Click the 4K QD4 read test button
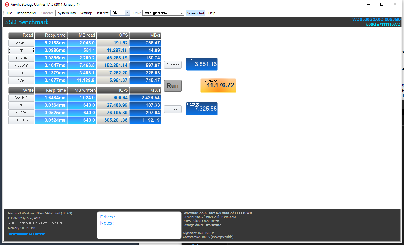The height and width of the screenshot is (245, 404). 21,58
